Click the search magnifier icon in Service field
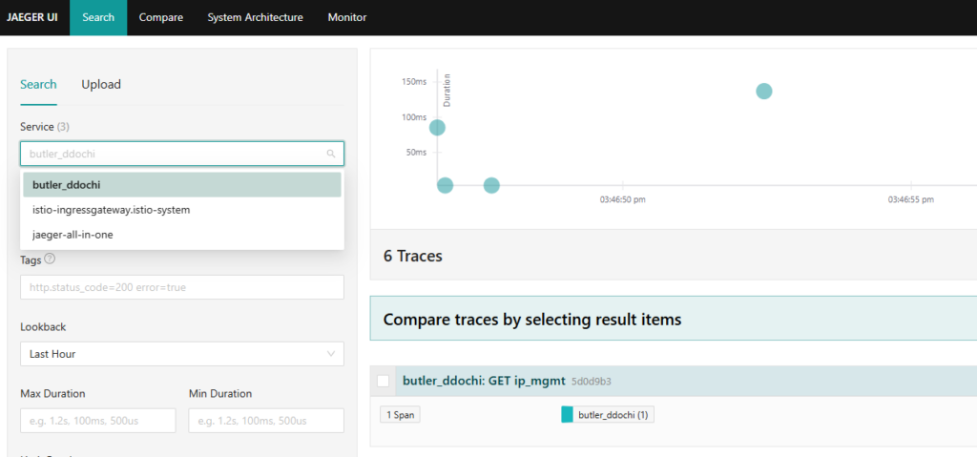Viewport: 977px width, 457px height. point(330,154)
